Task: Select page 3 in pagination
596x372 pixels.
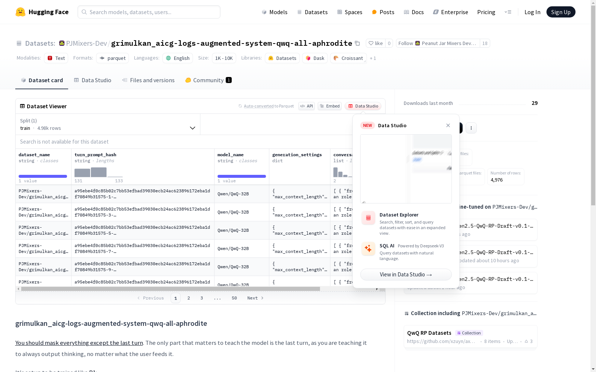Action: tap(202, 298)
